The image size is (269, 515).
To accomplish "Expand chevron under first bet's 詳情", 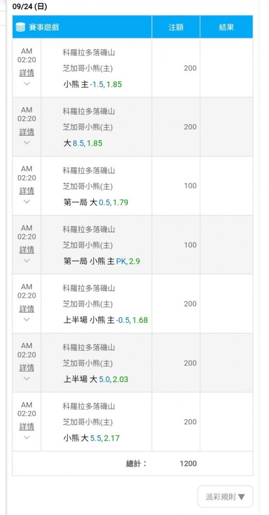I will 27,83.
